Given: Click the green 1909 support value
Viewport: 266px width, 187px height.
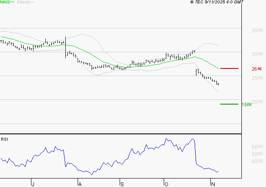Looking at the screenshot, I should [x=246, y=105].
